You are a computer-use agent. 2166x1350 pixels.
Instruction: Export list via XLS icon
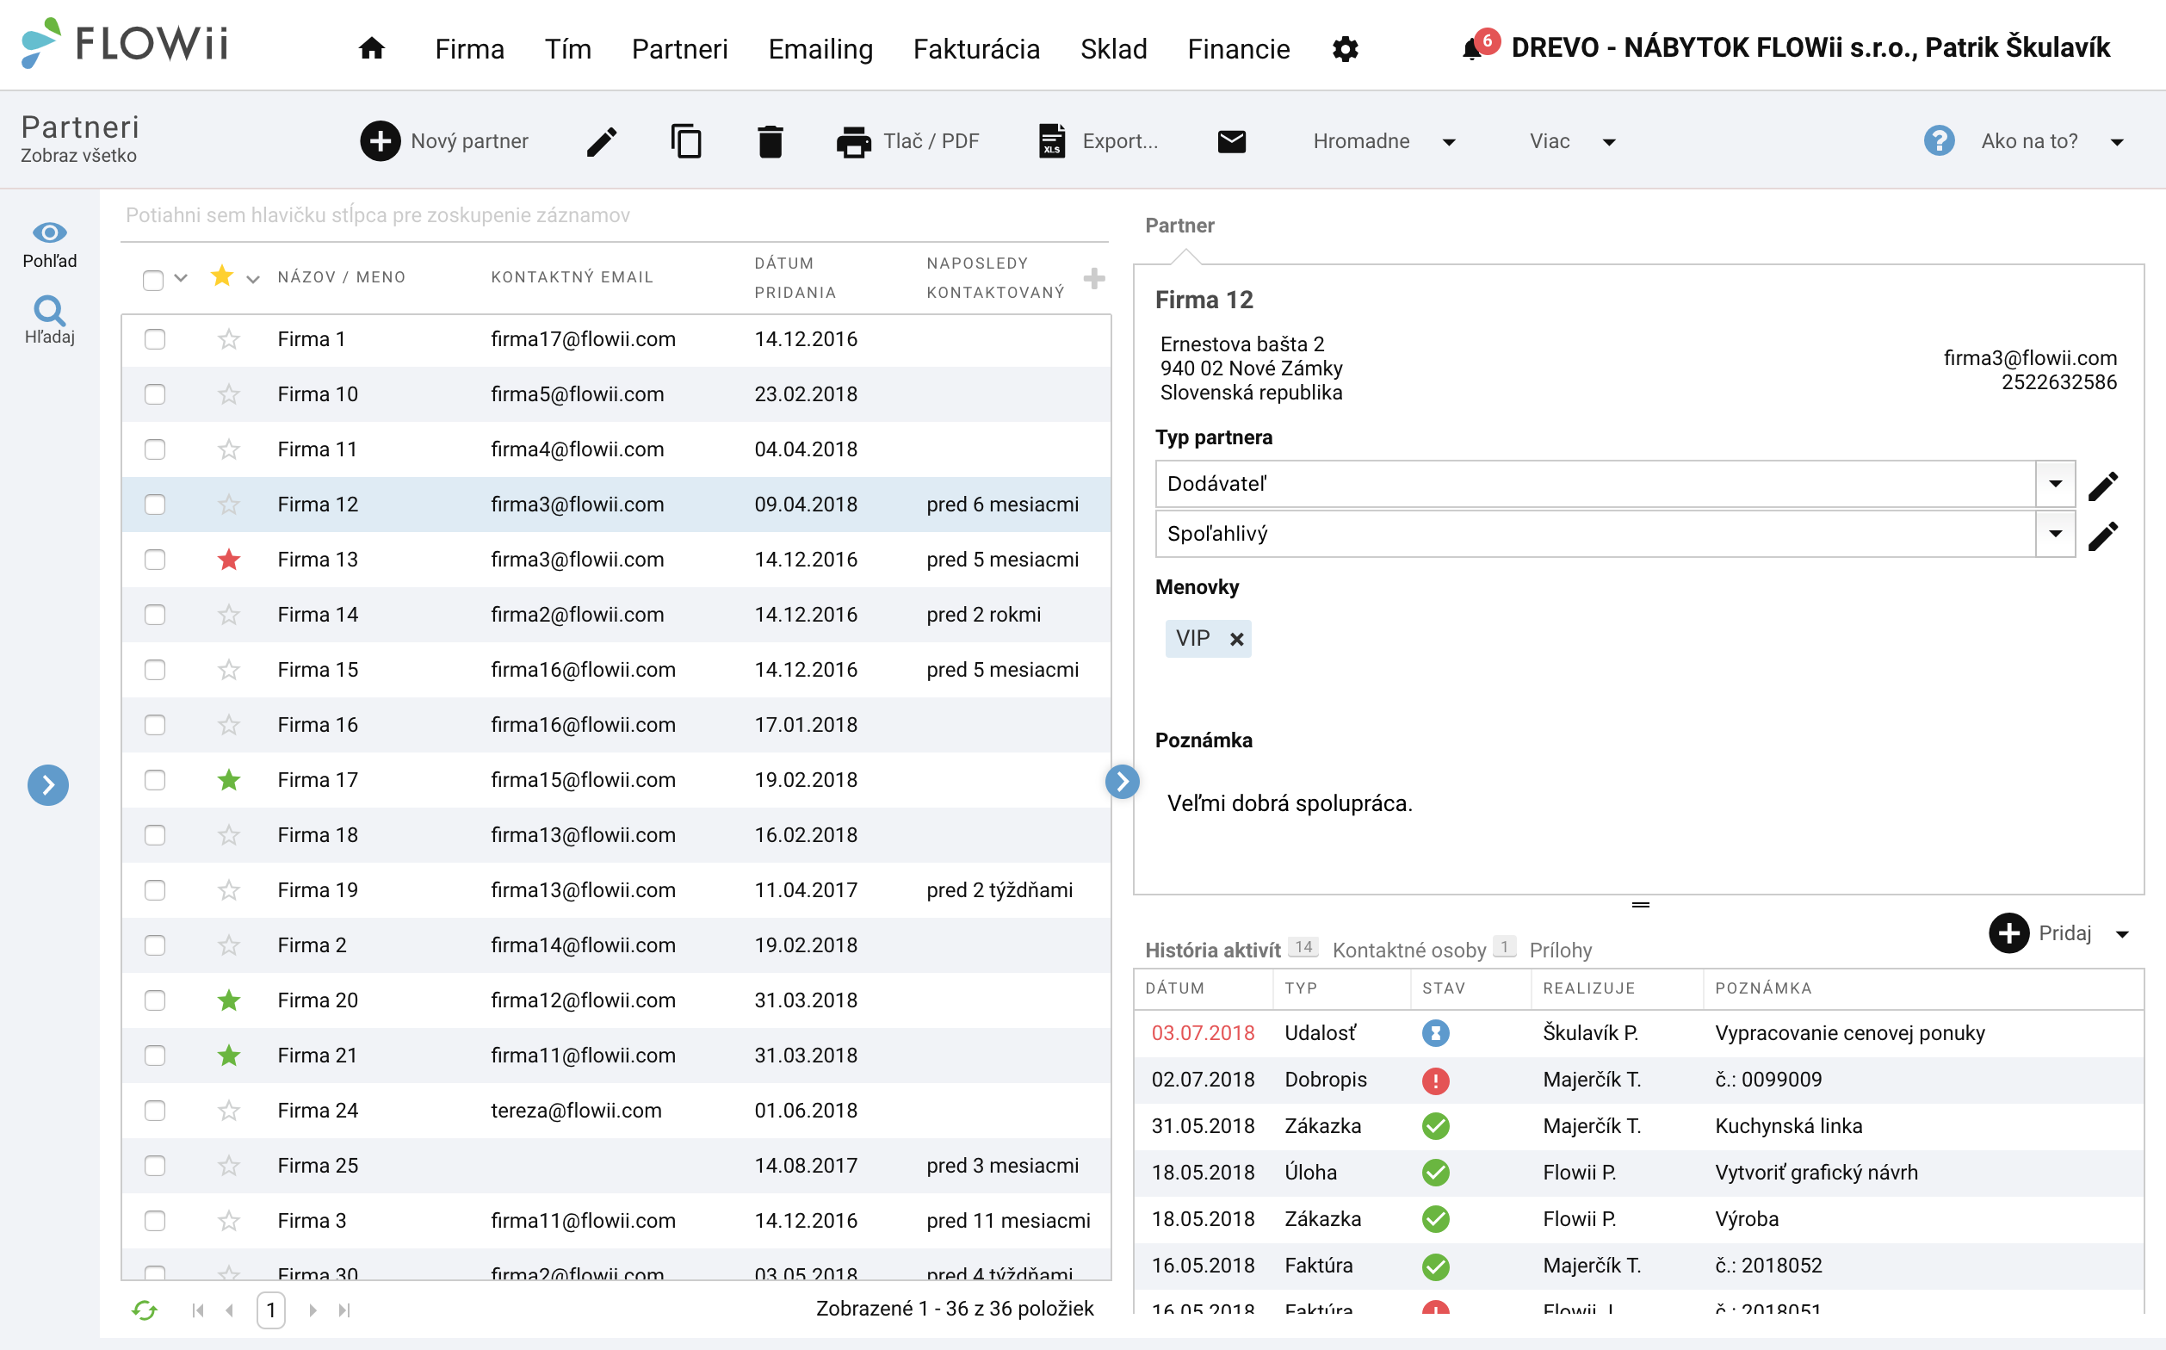pyautogui.click(x=1052, y=141)
